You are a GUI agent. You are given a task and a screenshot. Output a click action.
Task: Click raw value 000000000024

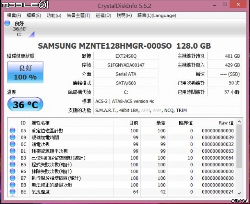click(218, 192)
